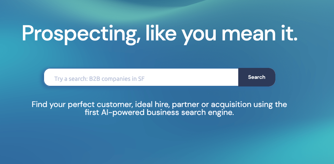The image size is (334, 164).
Task: Click the words 'Try a search:' in the box
Action: pos(71,79)
